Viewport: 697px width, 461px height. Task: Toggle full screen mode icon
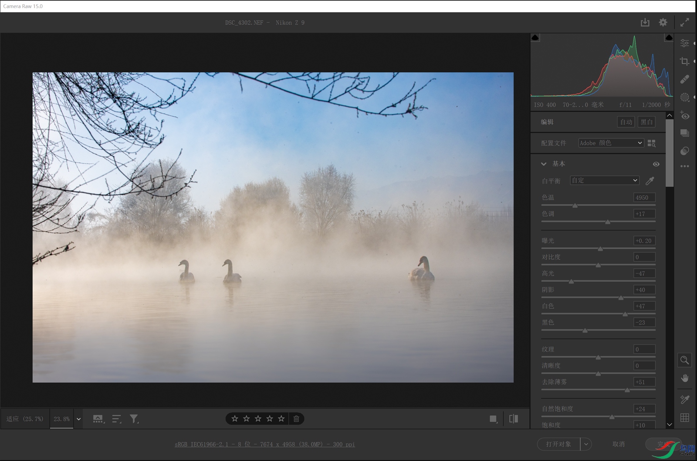685,23
